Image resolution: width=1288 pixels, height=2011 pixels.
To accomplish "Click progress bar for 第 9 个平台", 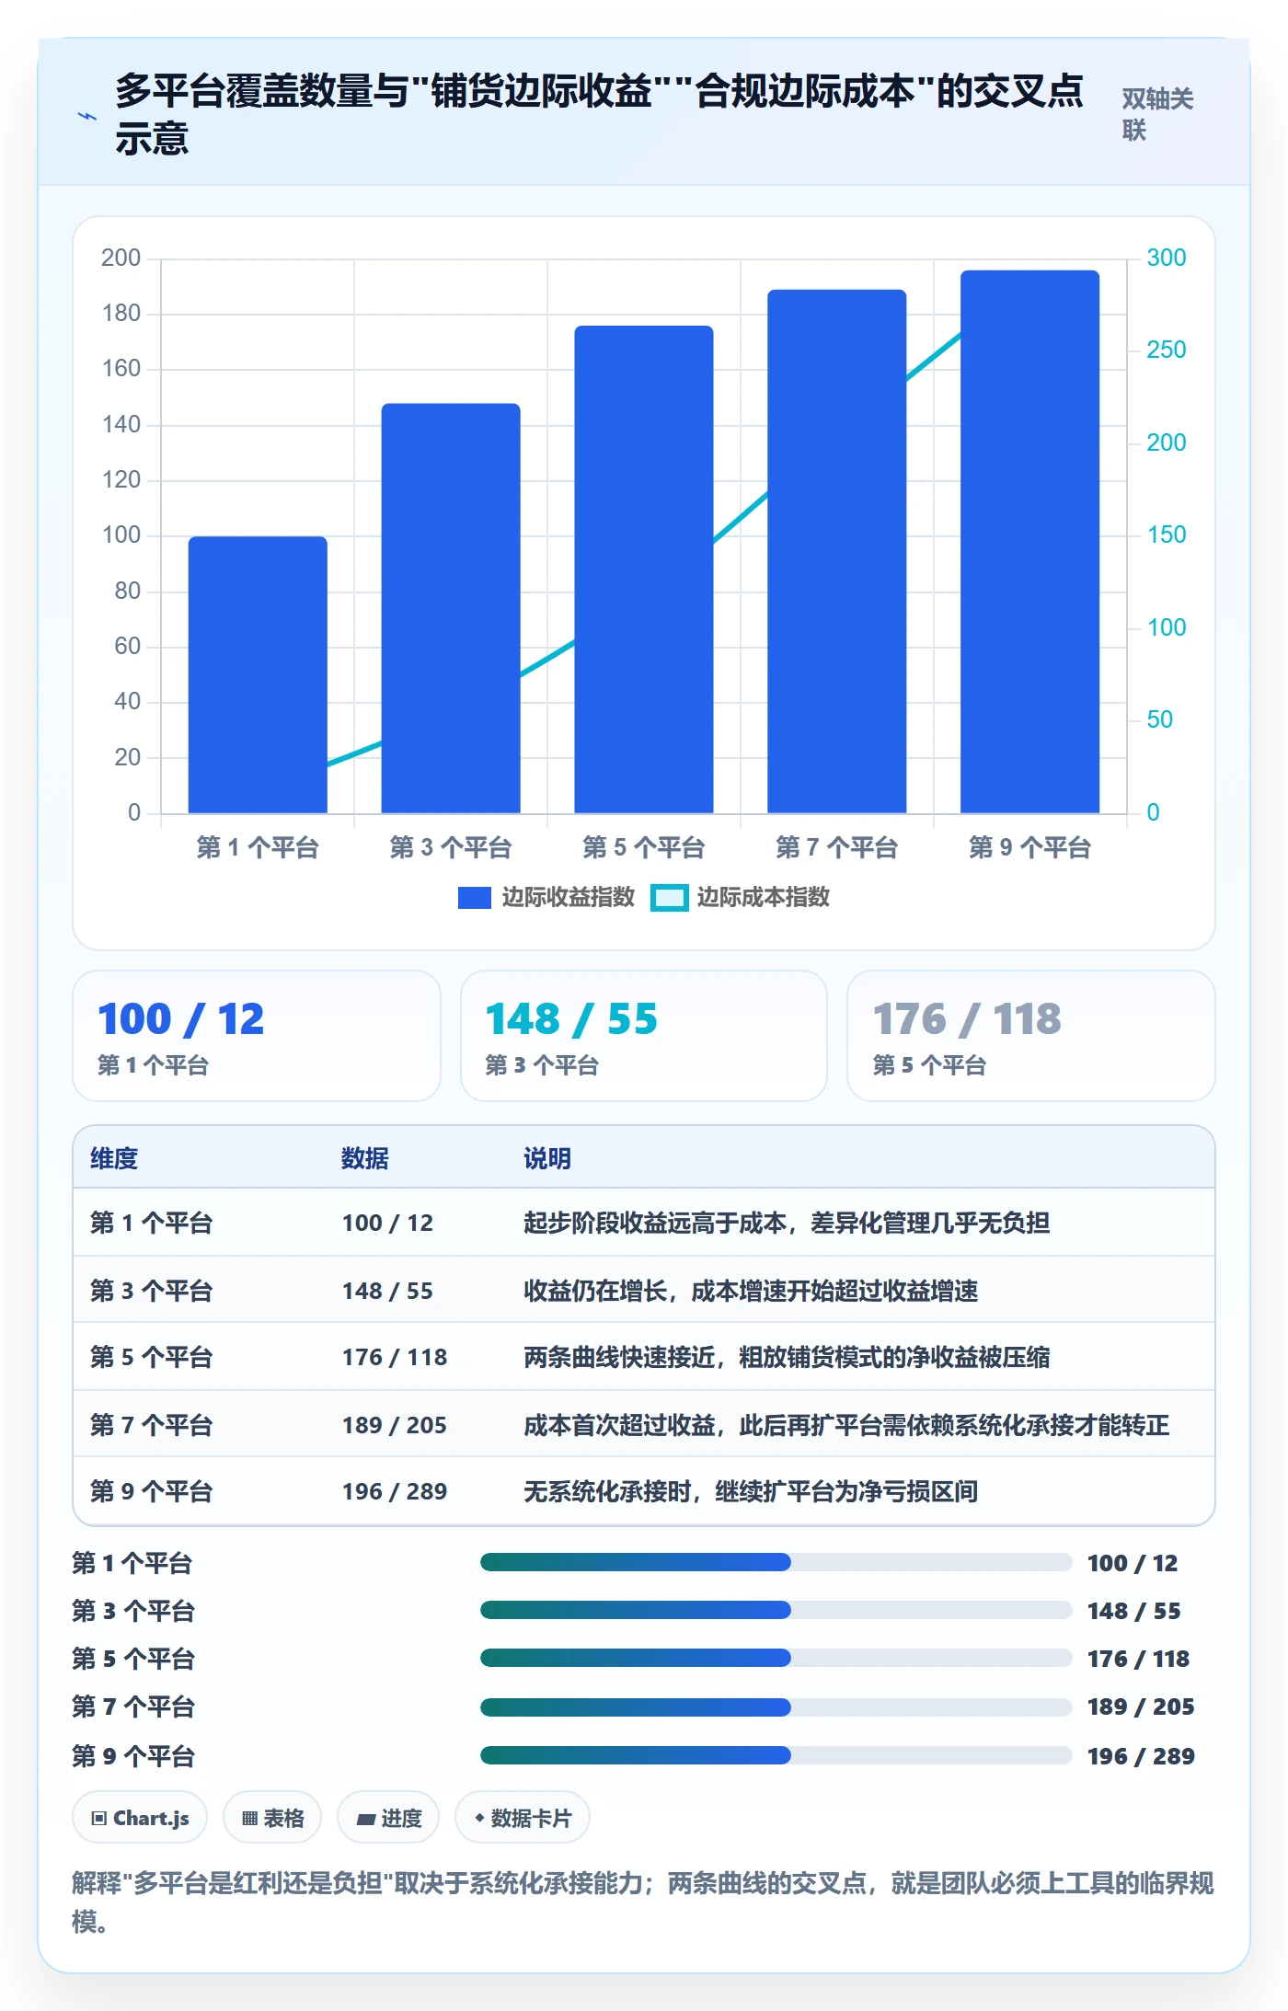I will 776,1755.
